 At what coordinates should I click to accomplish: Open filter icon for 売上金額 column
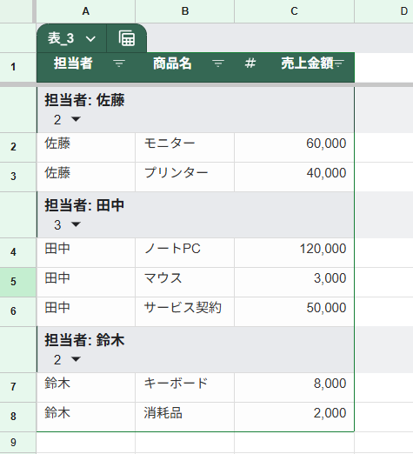(x=338, y=63)
